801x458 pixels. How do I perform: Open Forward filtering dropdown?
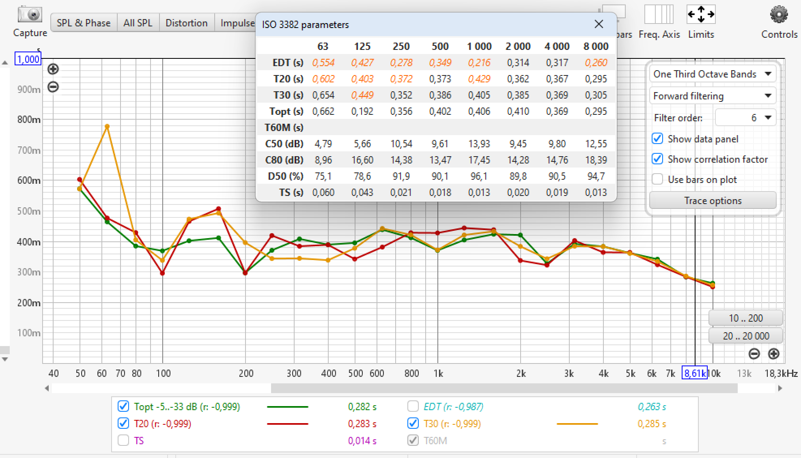713,96
